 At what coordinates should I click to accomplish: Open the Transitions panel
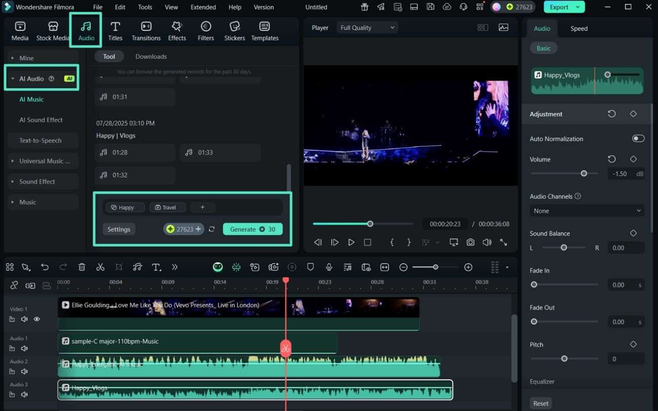[x=146, y=31]
